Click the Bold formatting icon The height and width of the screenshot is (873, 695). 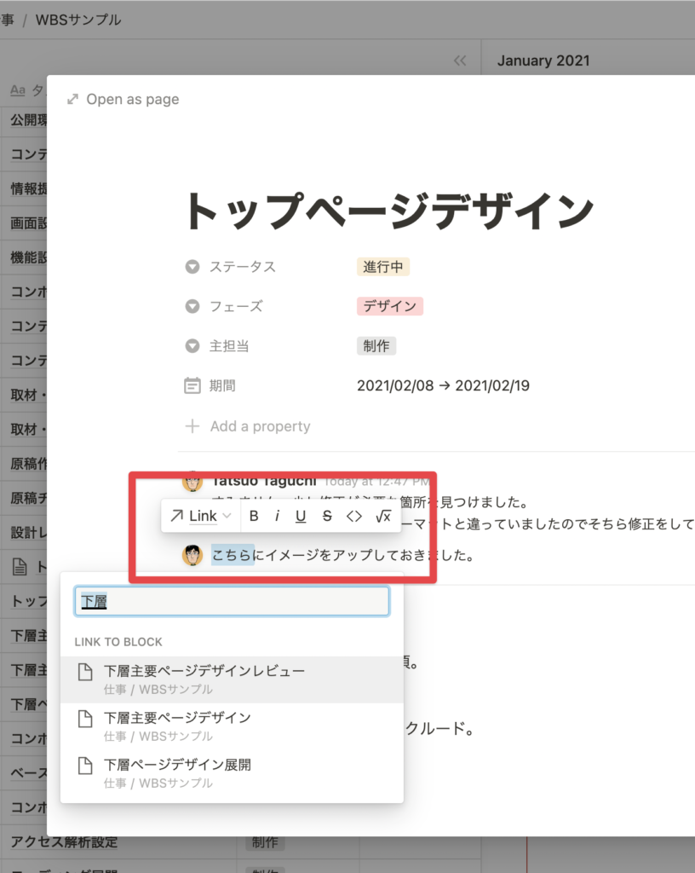(x=254, y=516)
